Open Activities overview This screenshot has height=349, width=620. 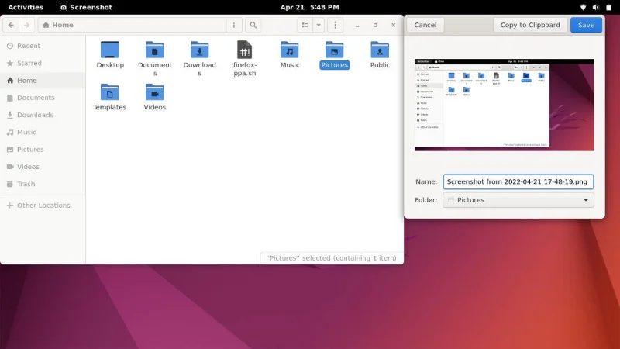26,7
